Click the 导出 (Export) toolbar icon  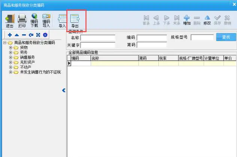click(x=75, y=21)
